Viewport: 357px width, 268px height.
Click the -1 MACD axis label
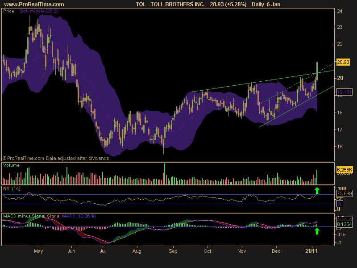coord(339,243)
